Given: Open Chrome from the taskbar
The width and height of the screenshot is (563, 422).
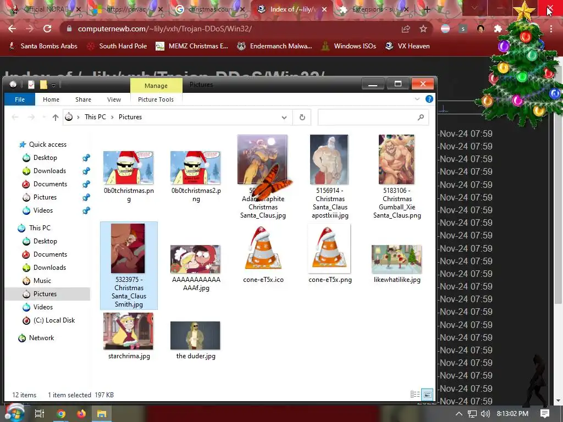Looking at the screenshot, I should pos(61,414).
